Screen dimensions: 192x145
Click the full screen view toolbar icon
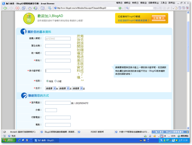pos(43,8)
